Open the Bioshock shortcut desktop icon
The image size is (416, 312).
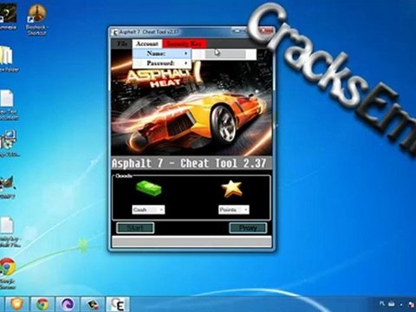(36, 19)
